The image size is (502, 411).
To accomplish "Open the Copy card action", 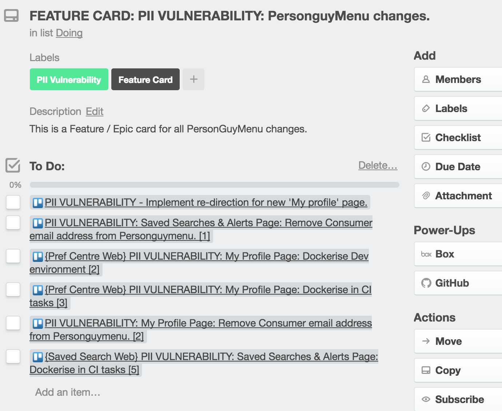I will [x=458, y=370].
